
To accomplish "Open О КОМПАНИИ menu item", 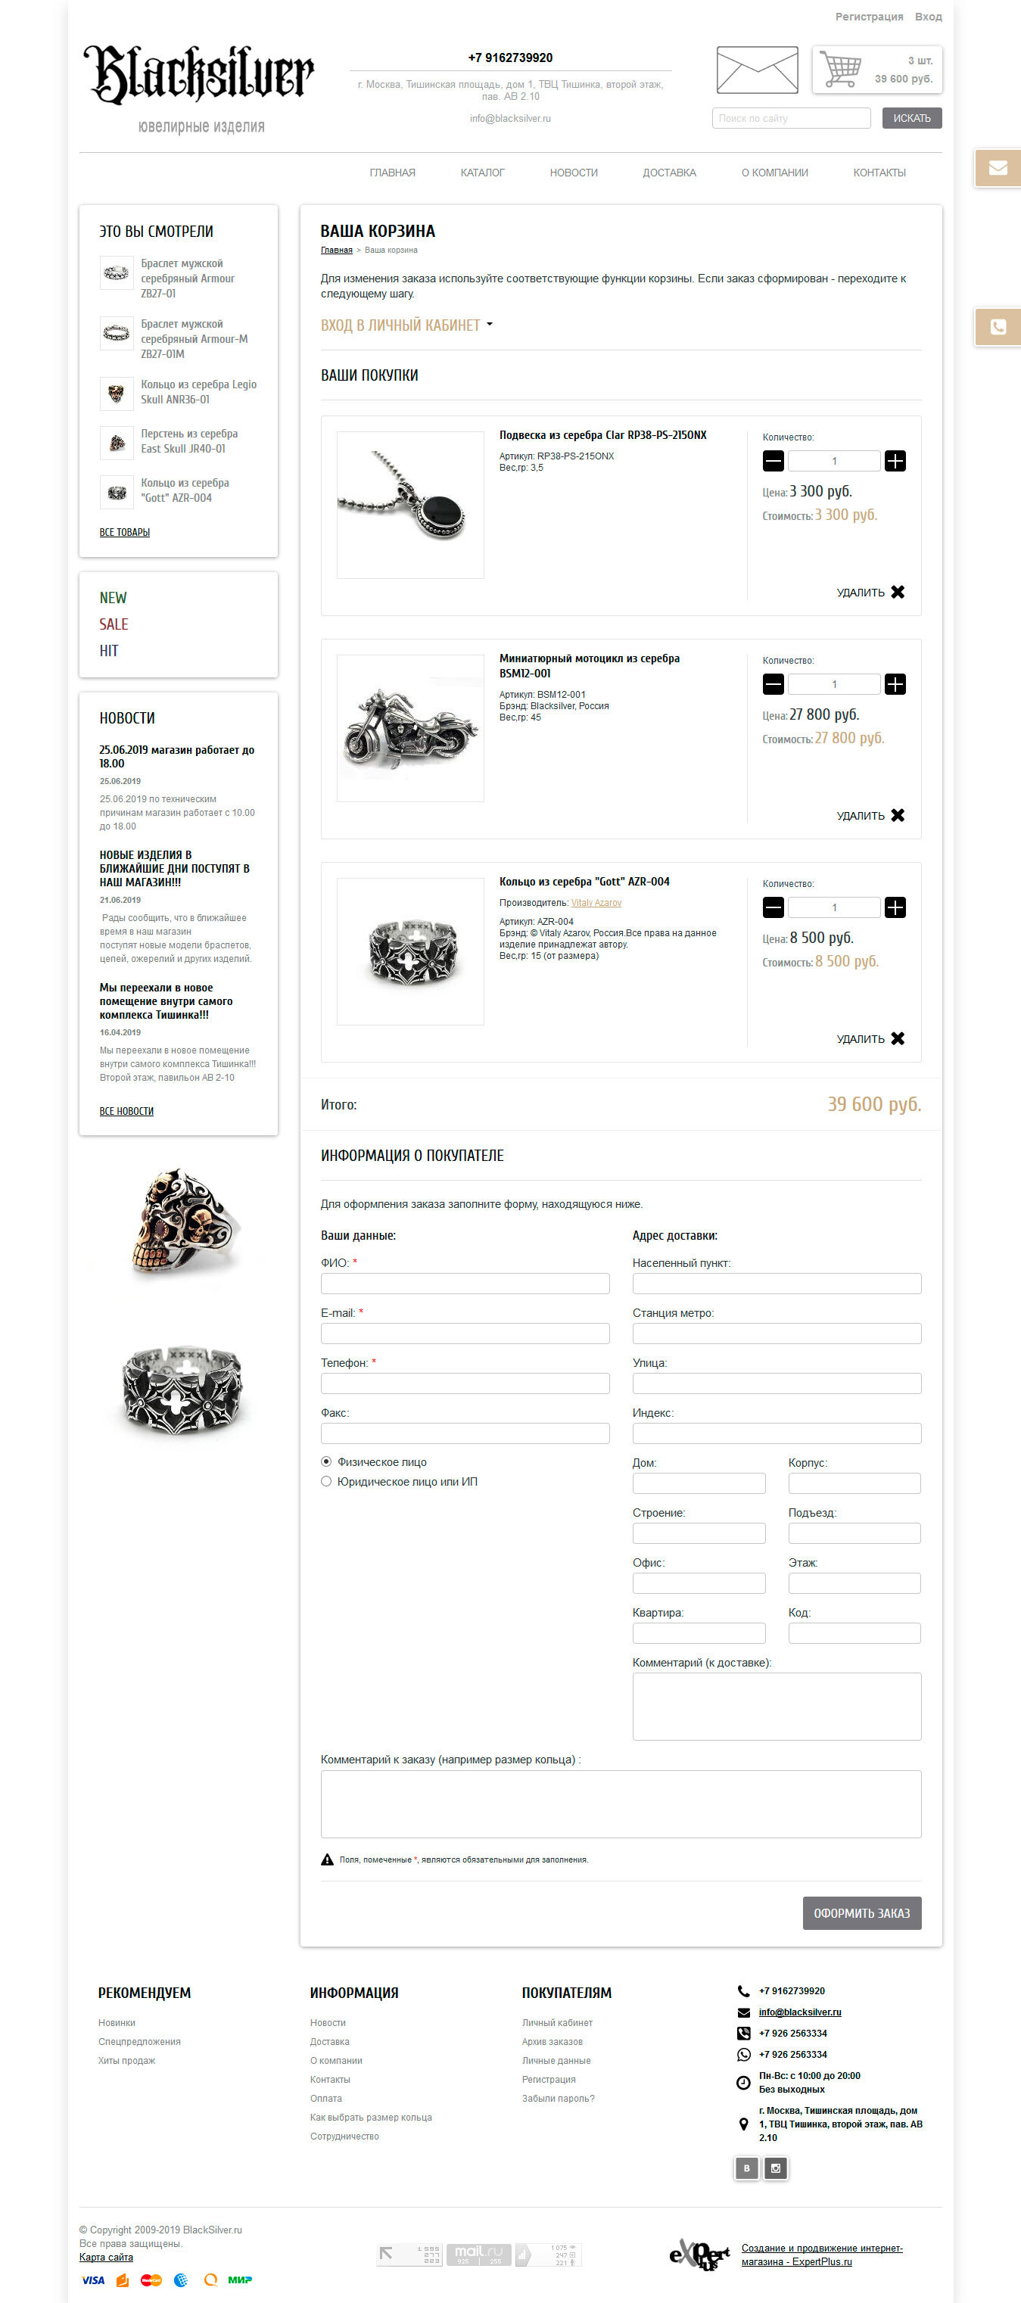I will pyautogui.click(x=774, y=173).
